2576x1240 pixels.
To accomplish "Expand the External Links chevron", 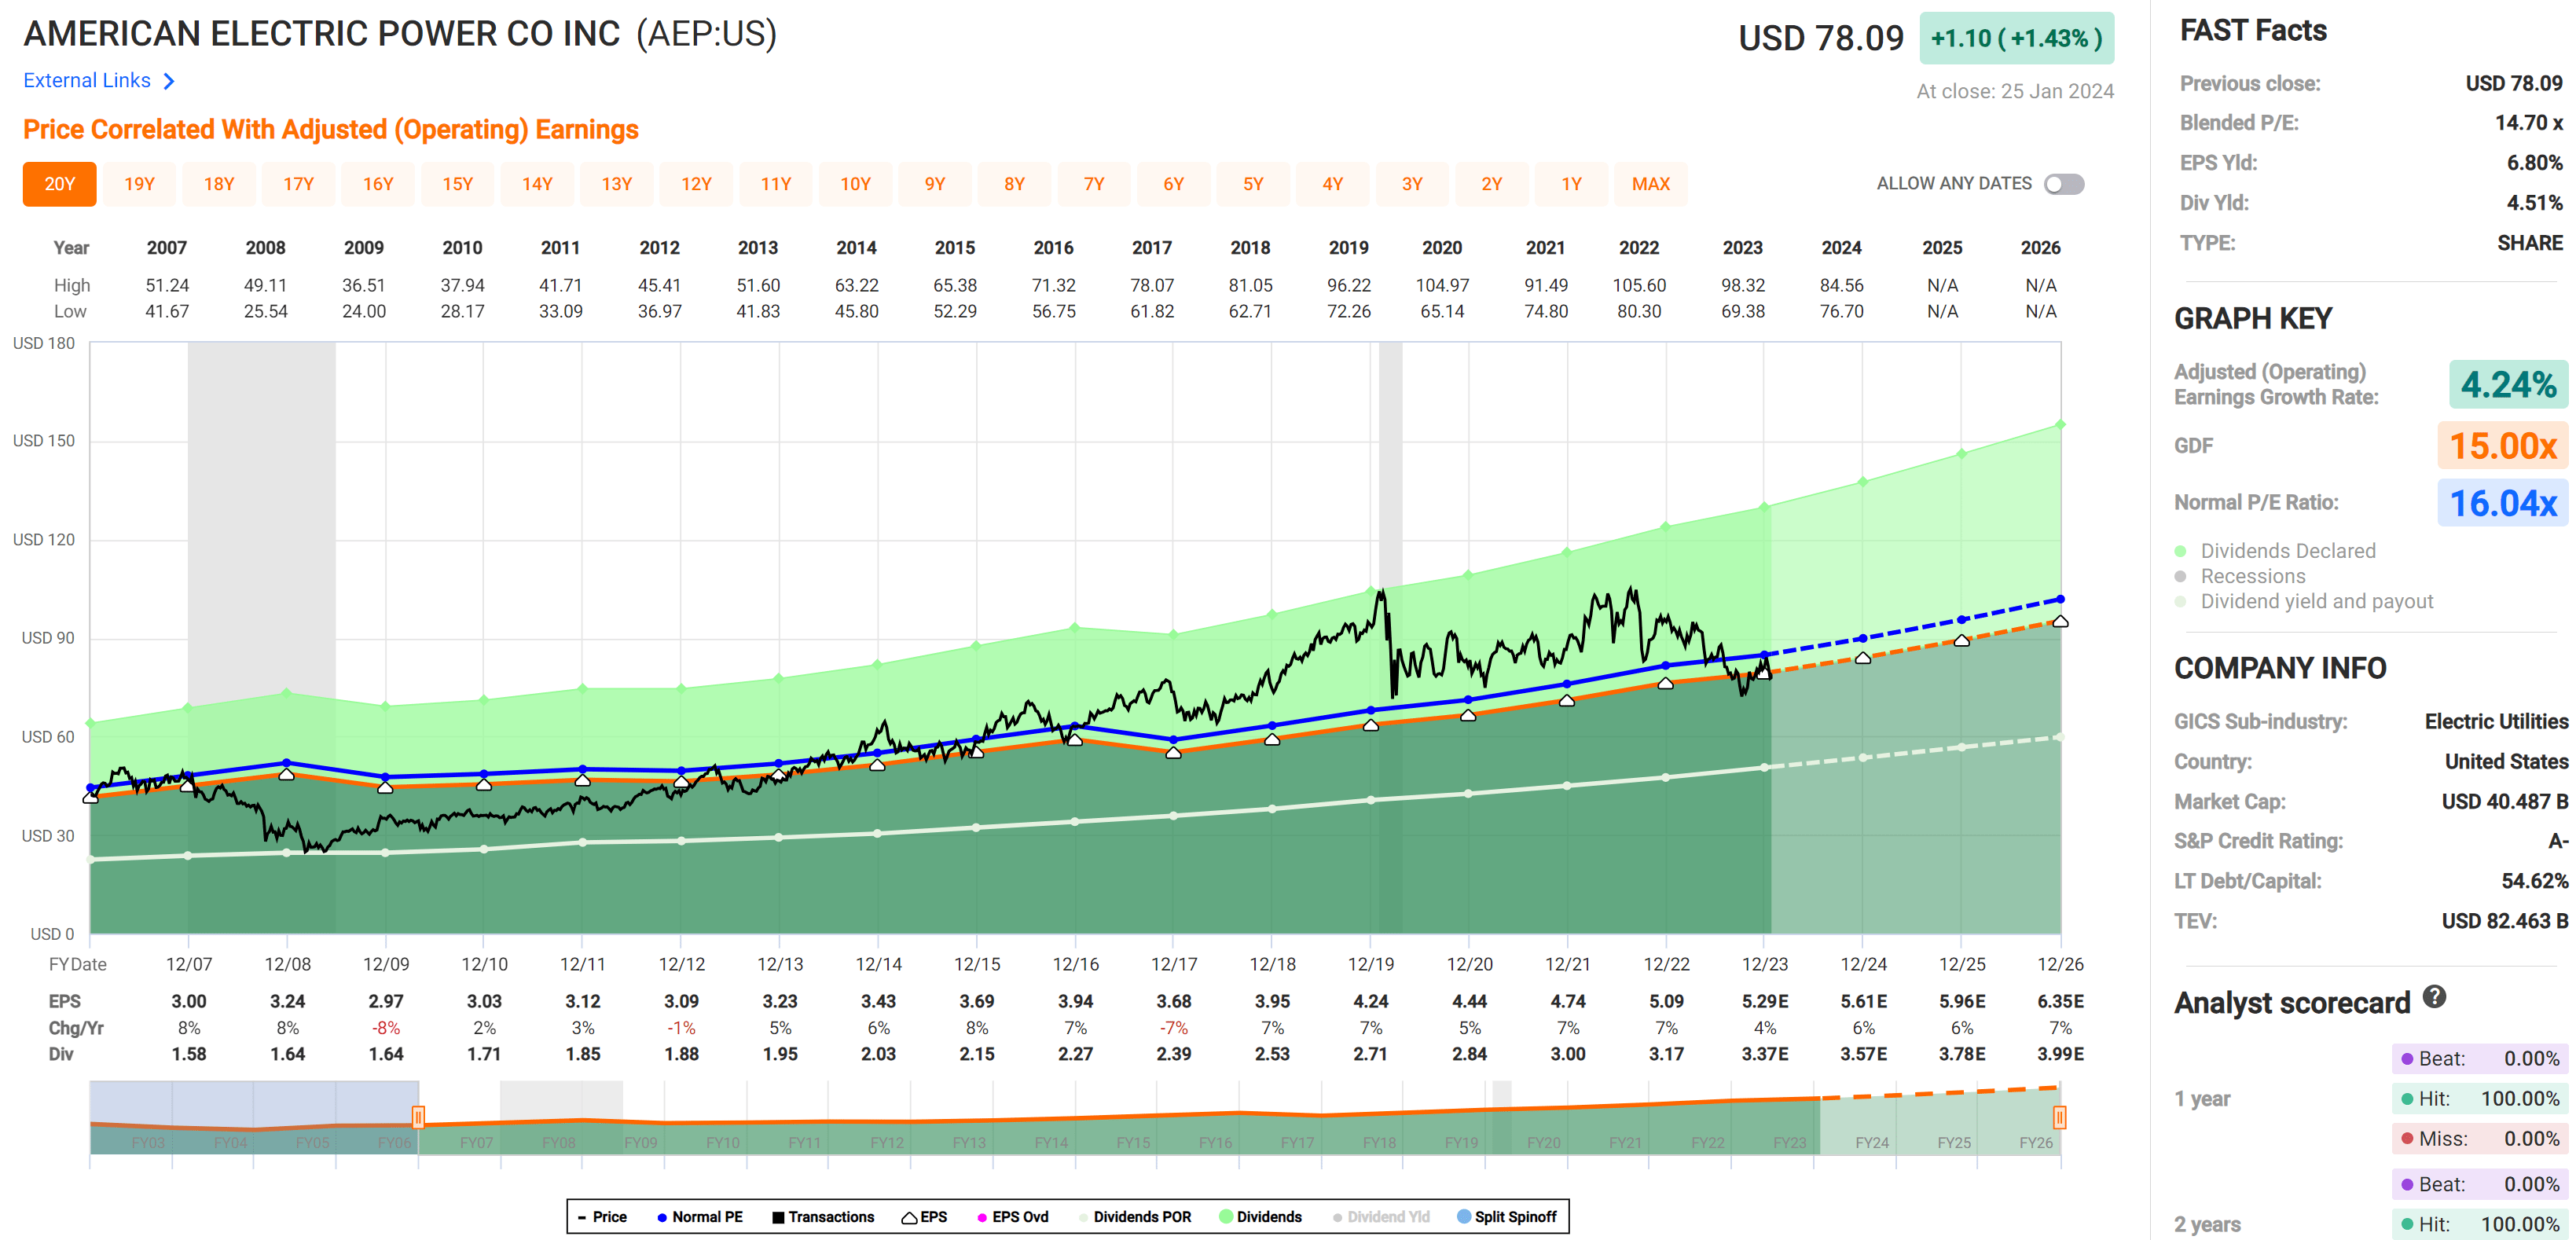I will 168,80.
